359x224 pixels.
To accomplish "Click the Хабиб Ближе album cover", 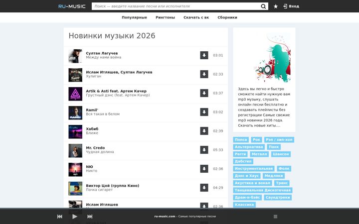I will point(75,131).
